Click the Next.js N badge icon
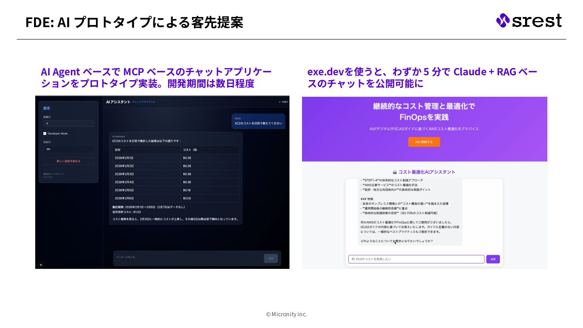The image size is (583, 328). (41, 265)
